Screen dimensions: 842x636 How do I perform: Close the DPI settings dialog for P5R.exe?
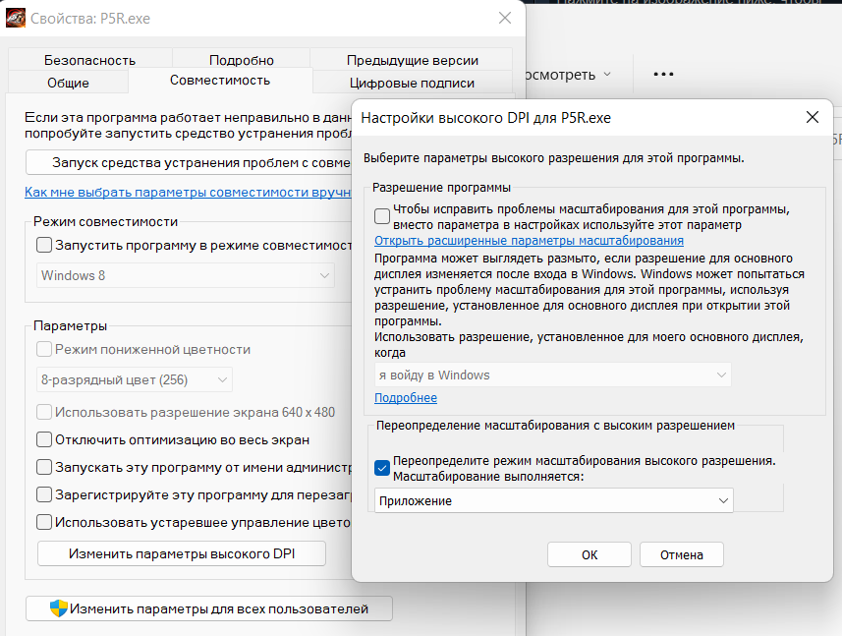(x=812, y=117)
